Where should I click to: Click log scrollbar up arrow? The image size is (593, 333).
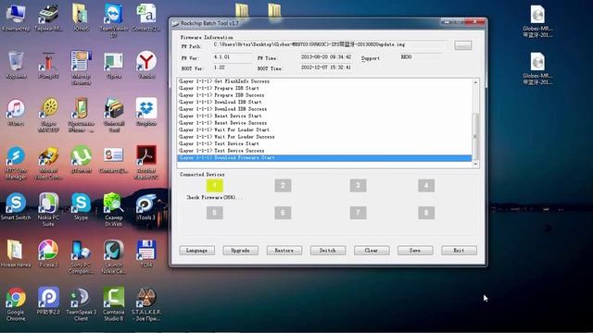pyautogui.click(x=475, y=82)
